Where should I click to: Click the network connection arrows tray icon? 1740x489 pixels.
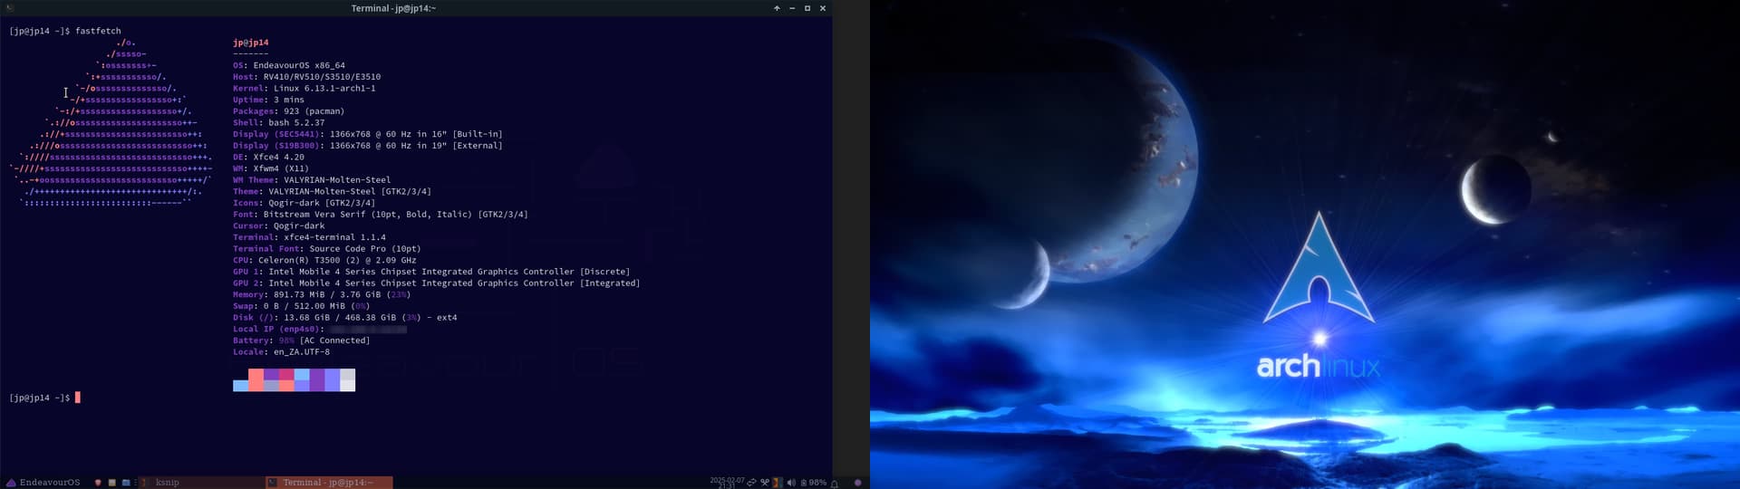click(x=751, y=483)
